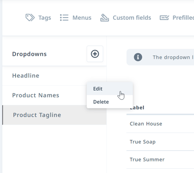Choose Edit from the context menu
The width and height of the screenshot is (194, 173).
pyautogui.click(x=110, y=89)
